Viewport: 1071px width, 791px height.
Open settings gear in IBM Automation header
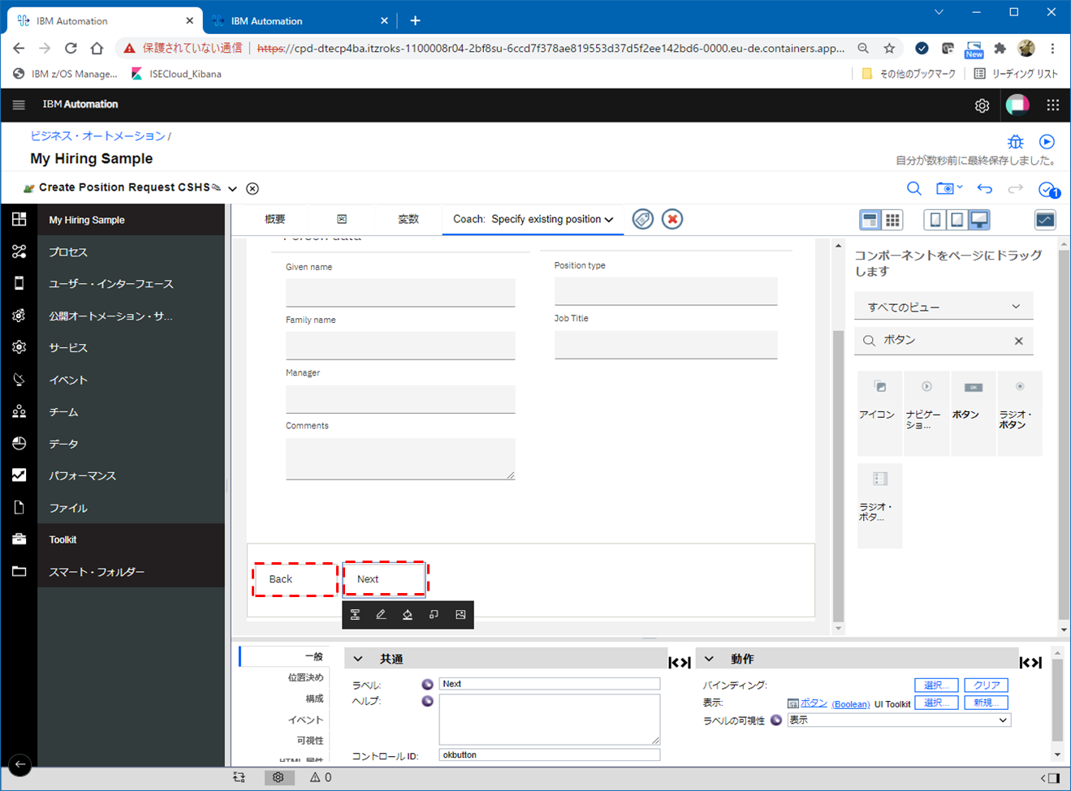tap(982, 105)
